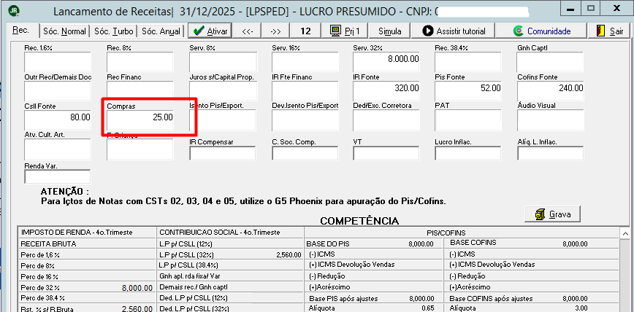Click the Renda Var. input field
Image resolution: width=634 pixels, height=312 pixels.
58,177
